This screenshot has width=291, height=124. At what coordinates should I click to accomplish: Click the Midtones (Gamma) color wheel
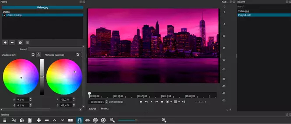click(64, 77)
